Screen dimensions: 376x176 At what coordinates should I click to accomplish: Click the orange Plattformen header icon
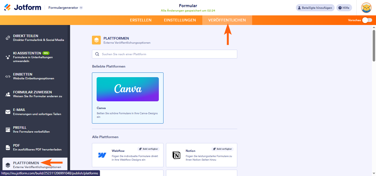pos(96,40)
